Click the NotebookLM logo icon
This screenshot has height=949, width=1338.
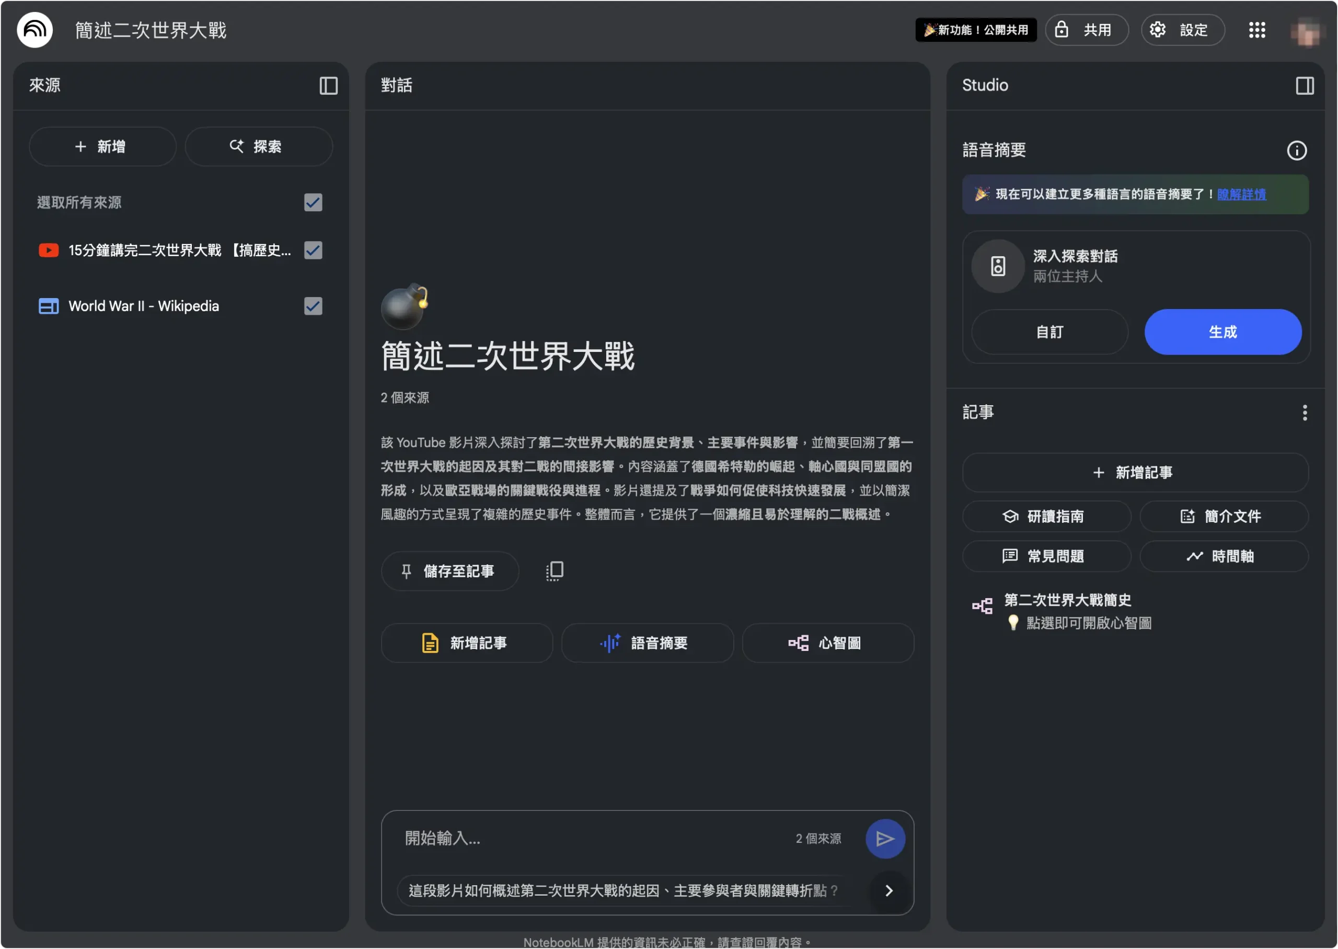[34, 29]
